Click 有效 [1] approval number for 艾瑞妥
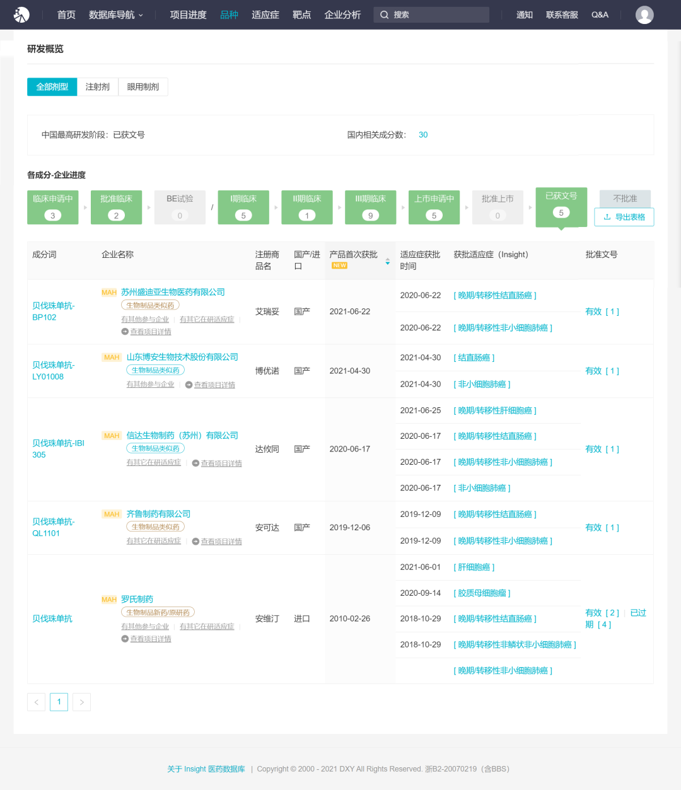This screenshot has height=790, width=681. tap(602, 311)
